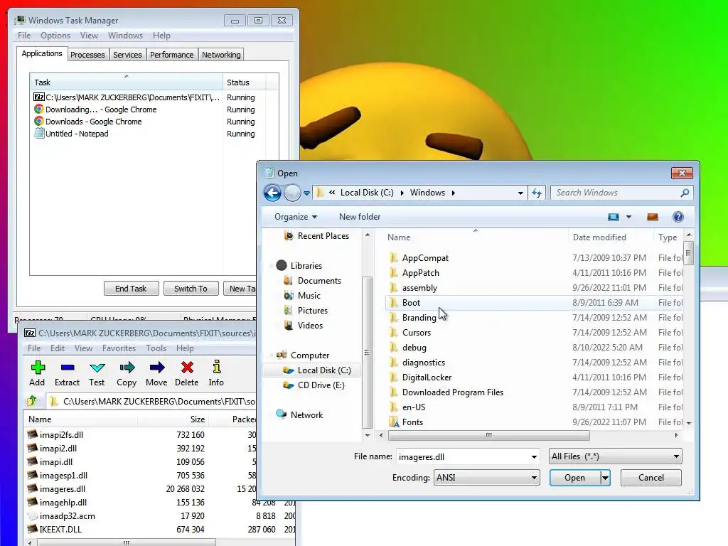Click the End Task button

pyautogui.click(x=131, y=289)
